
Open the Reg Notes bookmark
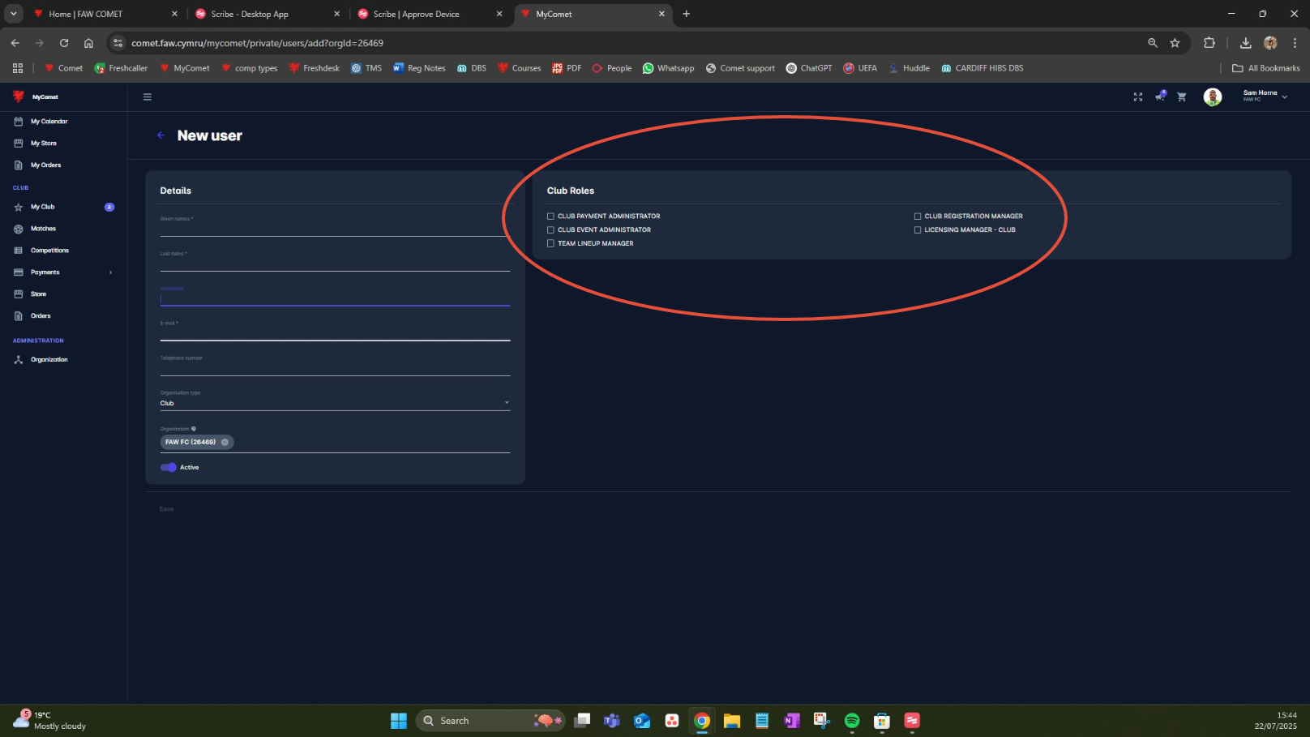(x=419, y=68)
